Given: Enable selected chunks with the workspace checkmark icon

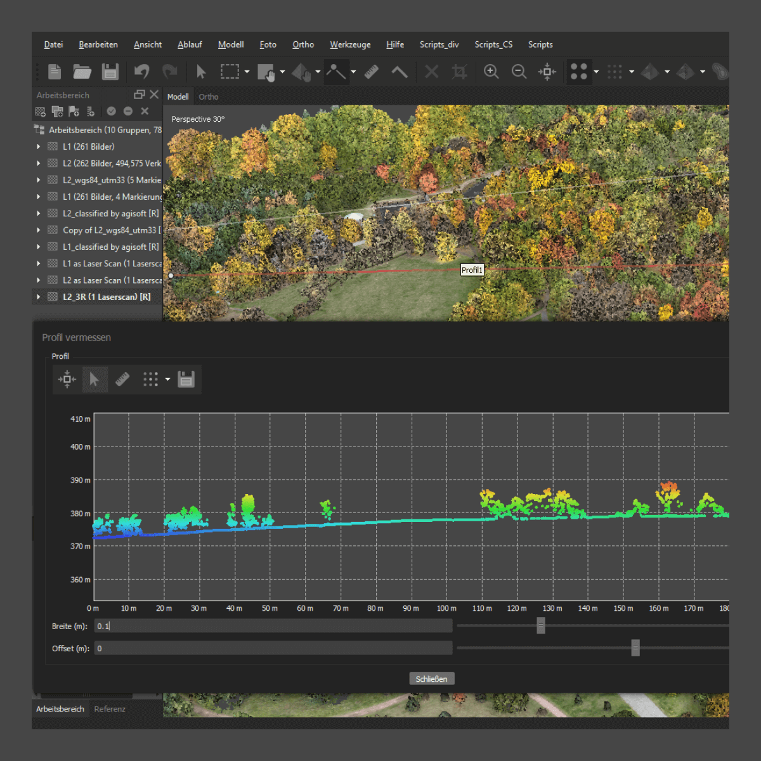Looking at the screenshot, I should pyautogui.click(x=112, y=112).
